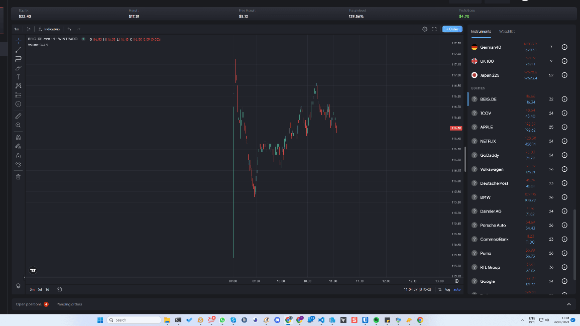Select the CommerzBank instrument
The image size is (580, 326).
(519, 240)
